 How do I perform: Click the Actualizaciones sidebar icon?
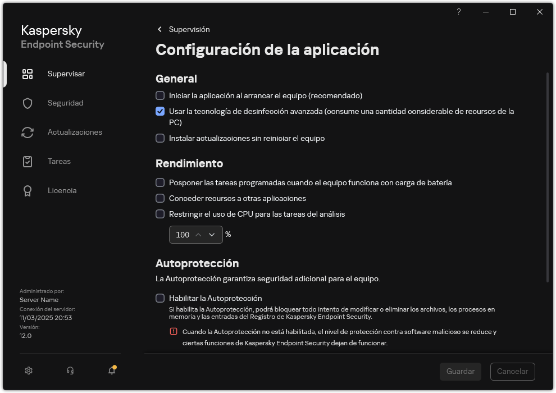pos(27,132)
